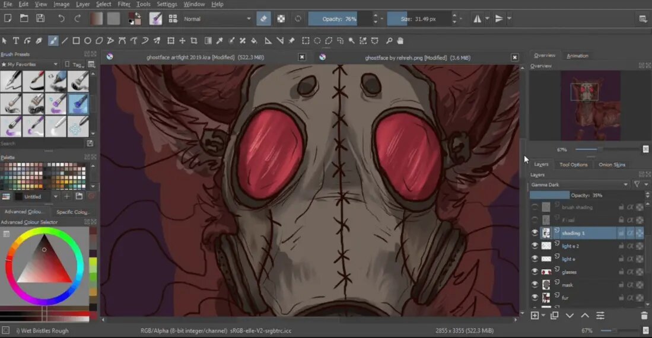Click the Save document icon
The image size is (652, 338).
coord(40,19)
